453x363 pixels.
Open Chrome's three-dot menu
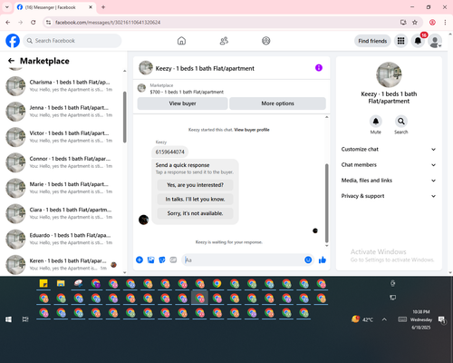point(445,22)
